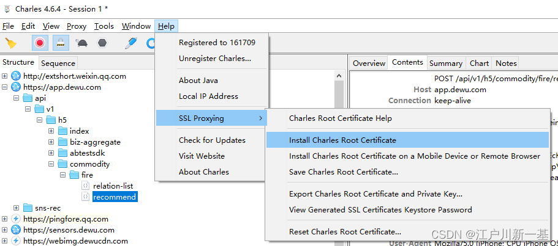Expand the index folder node
558x246 pixels.
pos(51,131)
